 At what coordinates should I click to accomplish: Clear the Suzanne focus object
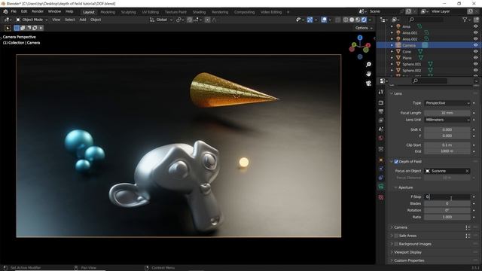[x=467, y=171]
